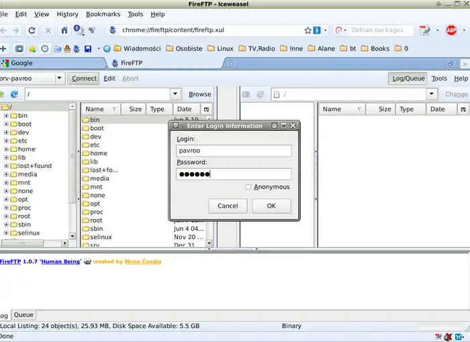This screenshot has width=470, height=342.
Task: Click the browser Reload button
Action: tap(32, 30)
